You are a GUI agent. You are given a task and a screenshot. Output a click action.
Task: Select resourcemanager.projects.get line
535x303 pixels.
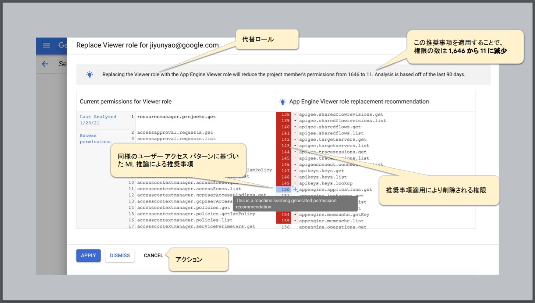coord(176,117)
